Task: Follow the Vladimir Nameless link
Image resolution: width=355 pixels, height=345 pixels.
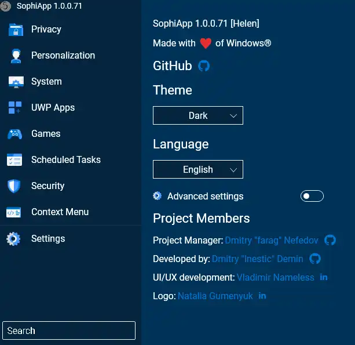Action: click(275, 277)
